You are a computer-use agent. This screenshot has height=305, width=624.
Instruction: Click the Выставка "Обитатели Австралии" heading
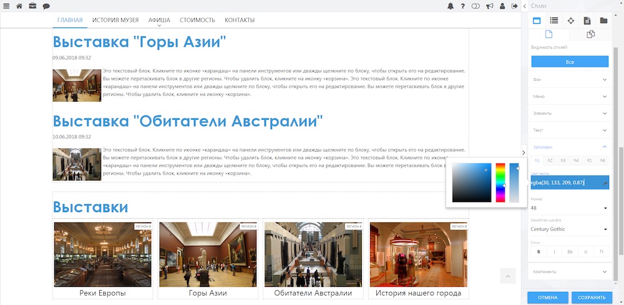(x=187, y=121)
